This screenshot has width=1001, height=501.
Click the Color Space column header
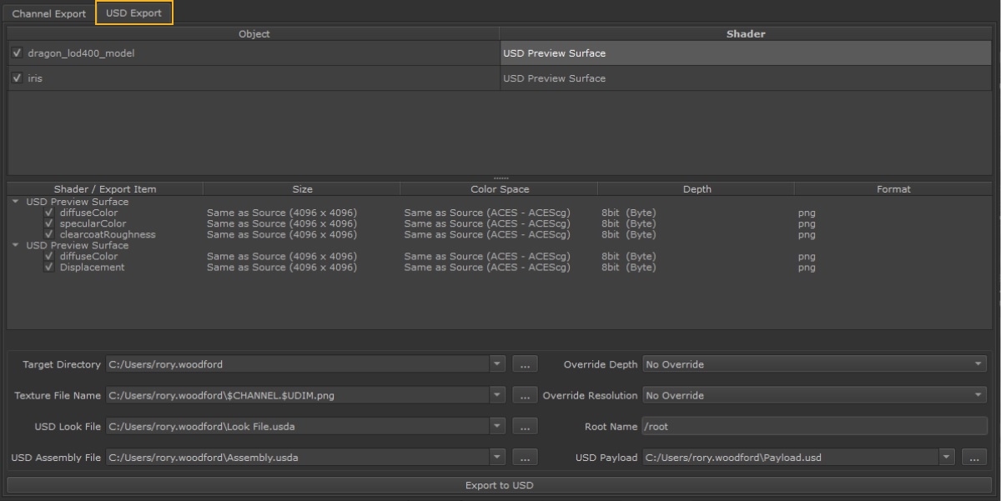point(500,189)
